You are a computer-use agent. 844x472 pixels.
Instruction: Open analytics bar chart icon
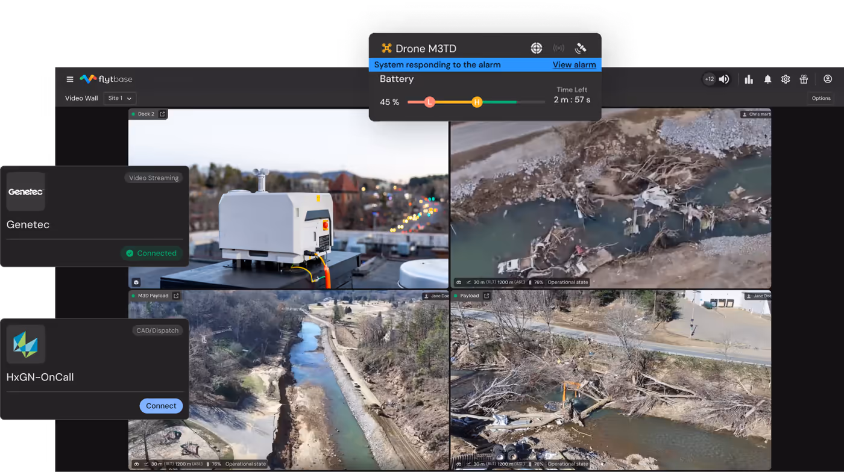(x=749, y=79)
